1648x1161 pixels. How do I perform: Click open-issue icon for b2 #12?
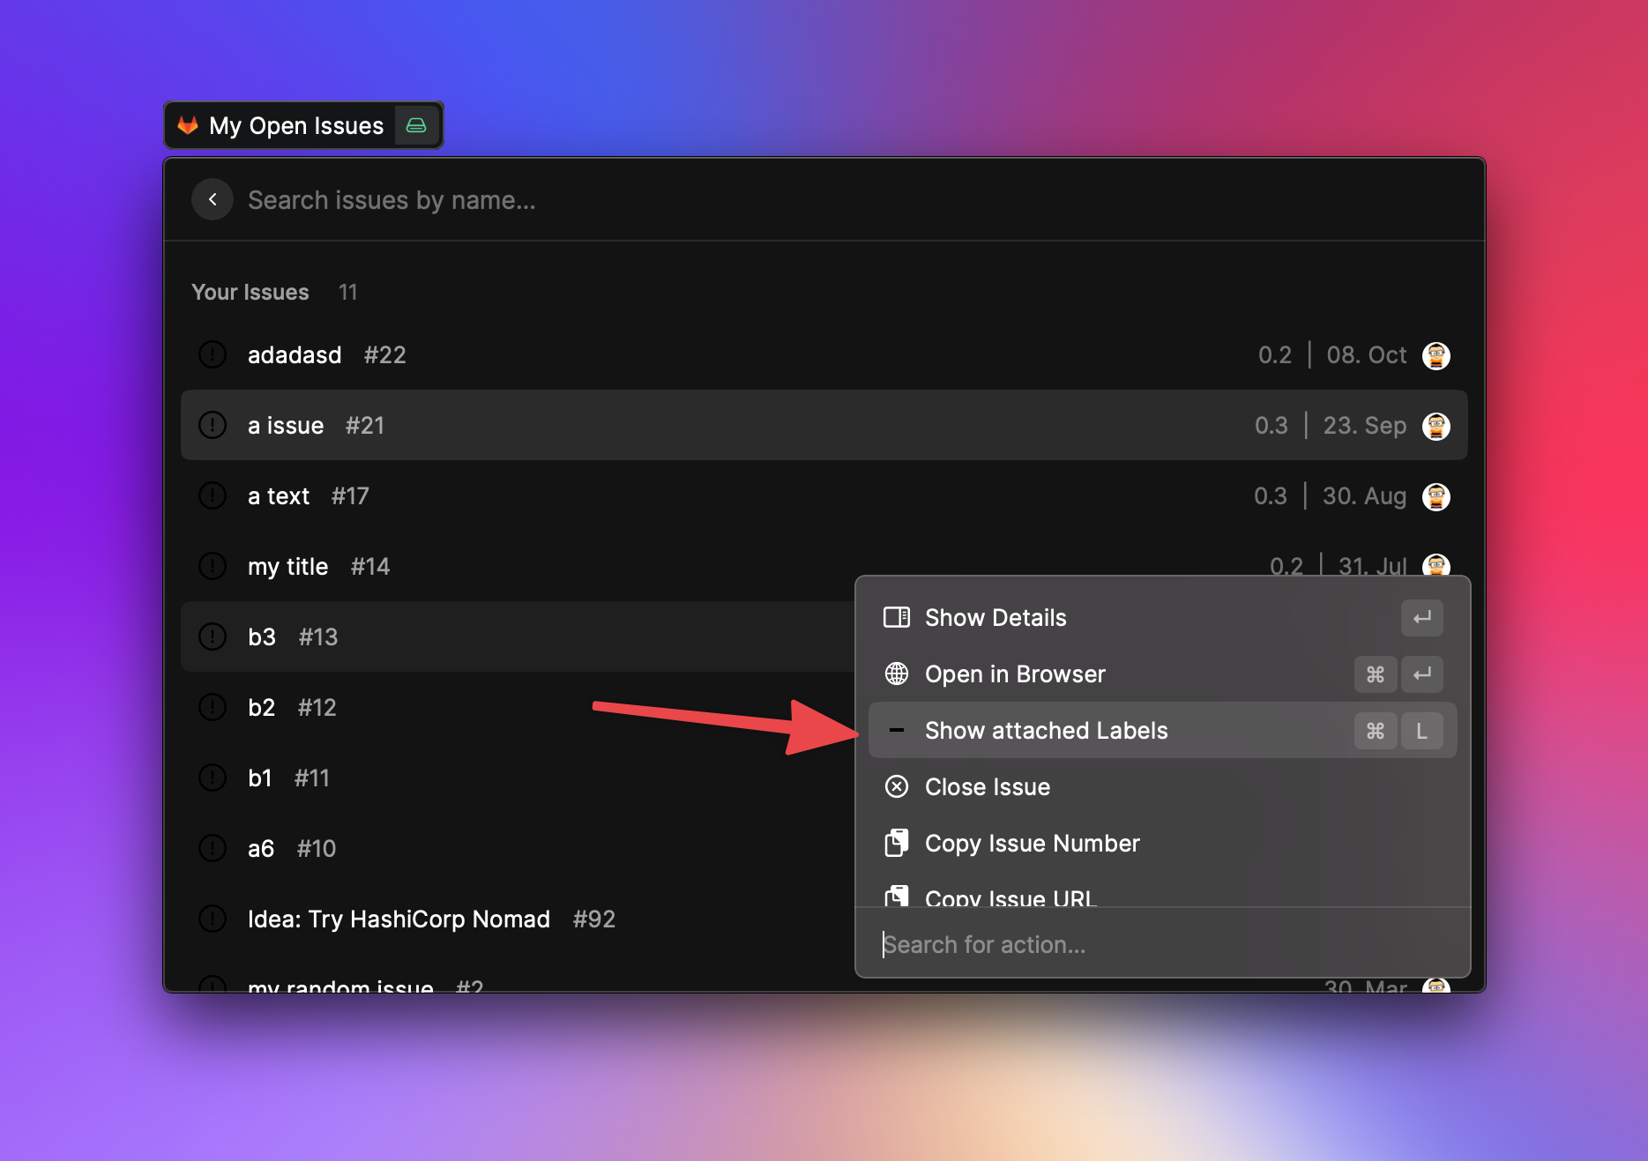[213, 707]
